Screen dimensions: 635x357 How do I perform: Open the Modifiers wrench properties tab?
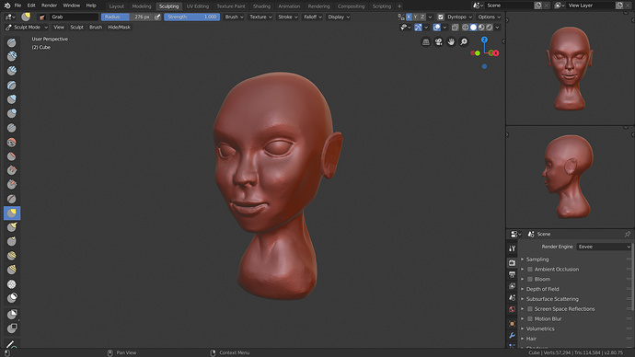(512, 336)
